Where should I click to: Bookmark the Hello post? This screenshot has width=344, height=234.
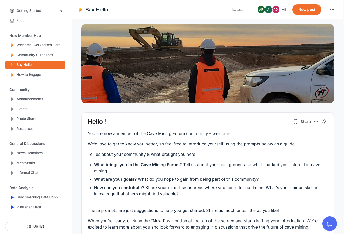coord(295,122)
